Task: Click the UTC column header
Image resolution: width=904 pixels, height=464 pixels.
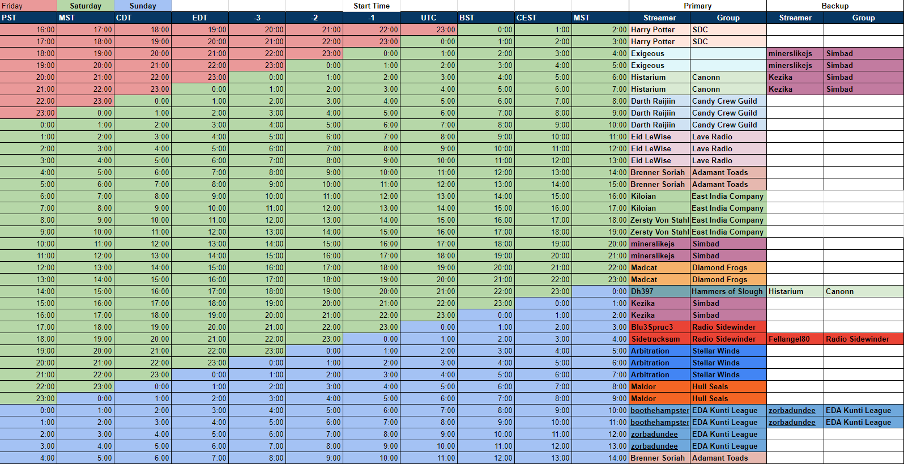Action: (x=429, y=18)
